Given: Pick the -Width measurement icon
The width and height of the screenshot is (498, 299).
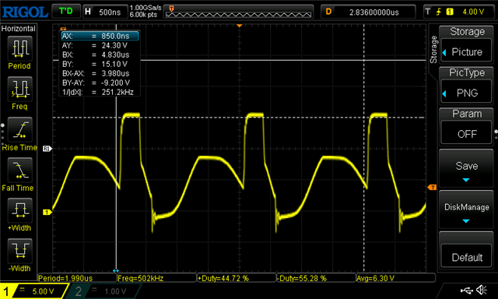Looking at the screenshot, I should 19,251.
